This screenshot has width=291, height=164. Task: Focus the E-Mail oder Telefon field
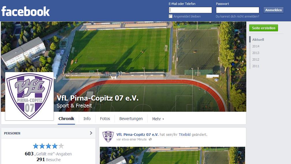[x=190, y=10]
